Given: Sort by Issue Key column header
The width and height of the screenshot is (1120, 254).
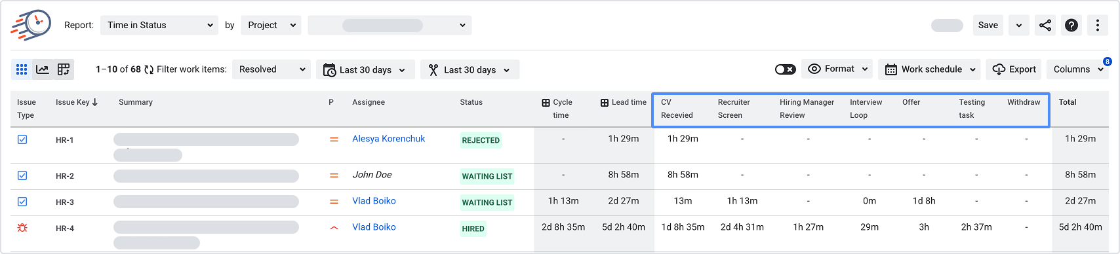Looking at the screenshot, I should (77, 102).
